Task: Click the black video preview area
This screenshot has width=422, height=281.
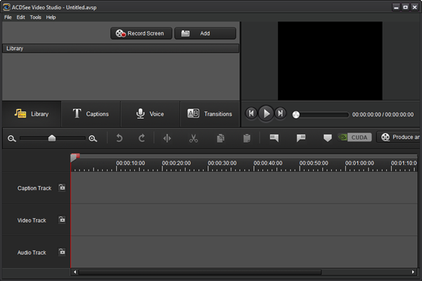Action: [330, 61]
